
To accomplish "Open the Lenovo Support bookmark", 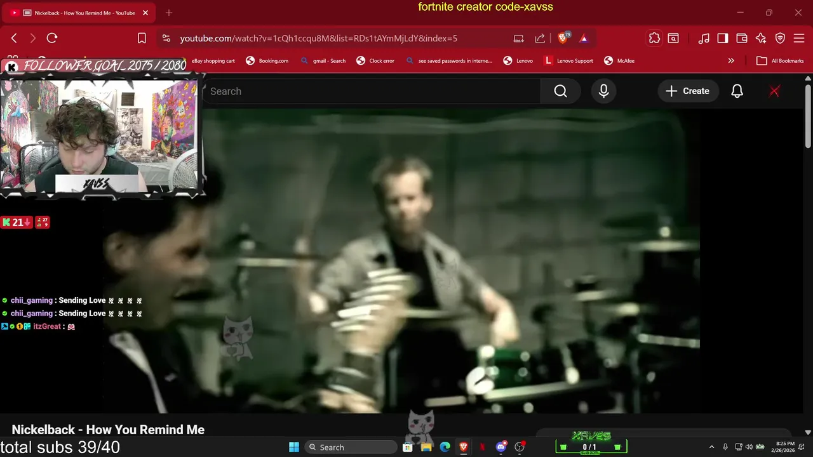I will pyautogui.click(x=569, y=61).
